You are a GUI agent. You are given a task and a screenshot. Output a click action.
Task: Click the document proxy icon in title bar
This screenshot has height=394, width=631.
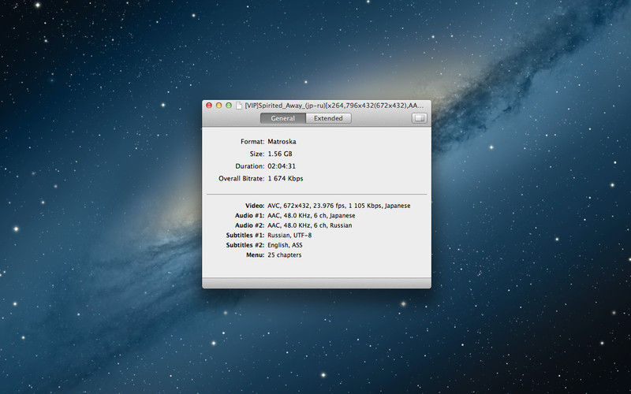241,105
